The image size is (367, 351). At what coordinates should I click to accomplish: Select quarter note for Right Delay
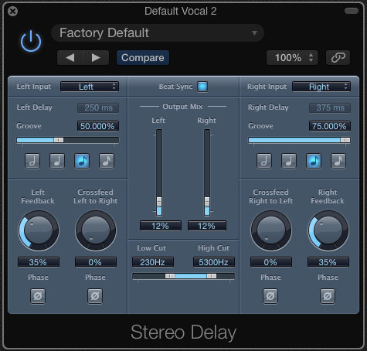289,161
